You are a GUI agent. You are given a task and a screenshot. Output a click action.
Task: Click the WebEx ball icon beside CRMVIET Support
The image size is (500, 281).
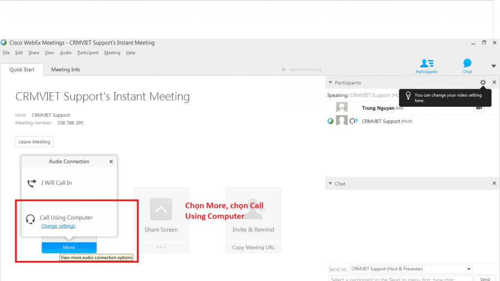[331, 121]
